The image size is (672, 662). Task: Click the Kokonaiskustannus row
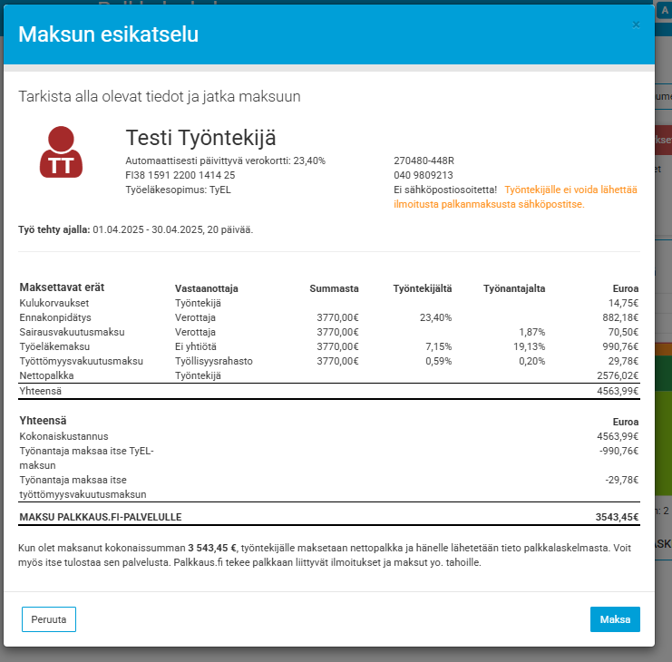328,436
